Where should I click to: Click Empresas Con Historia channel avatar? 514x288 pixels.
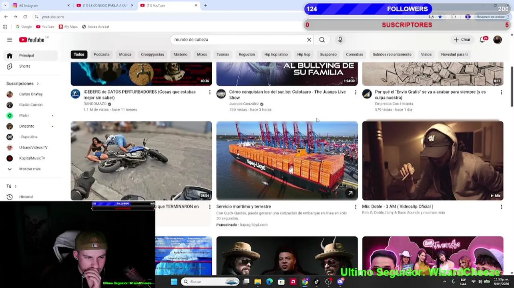[x=367, y=94]
